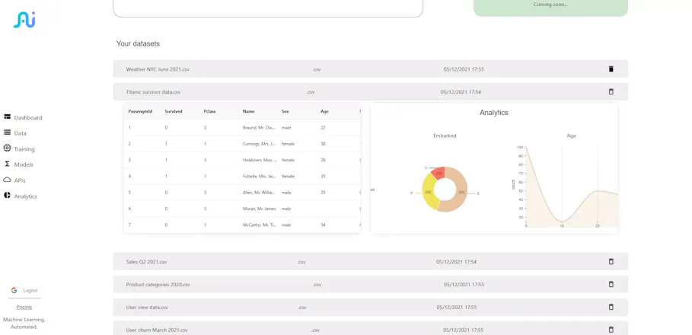
Task: Select the Cumings, Mrs. J... name cell
Action: tap(260, 144)
